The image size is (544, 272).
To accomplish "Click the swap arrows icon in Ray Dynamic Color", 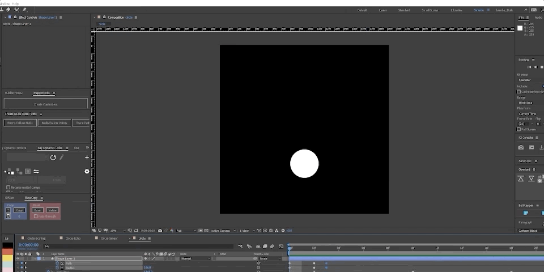I will tap(36, 171).
